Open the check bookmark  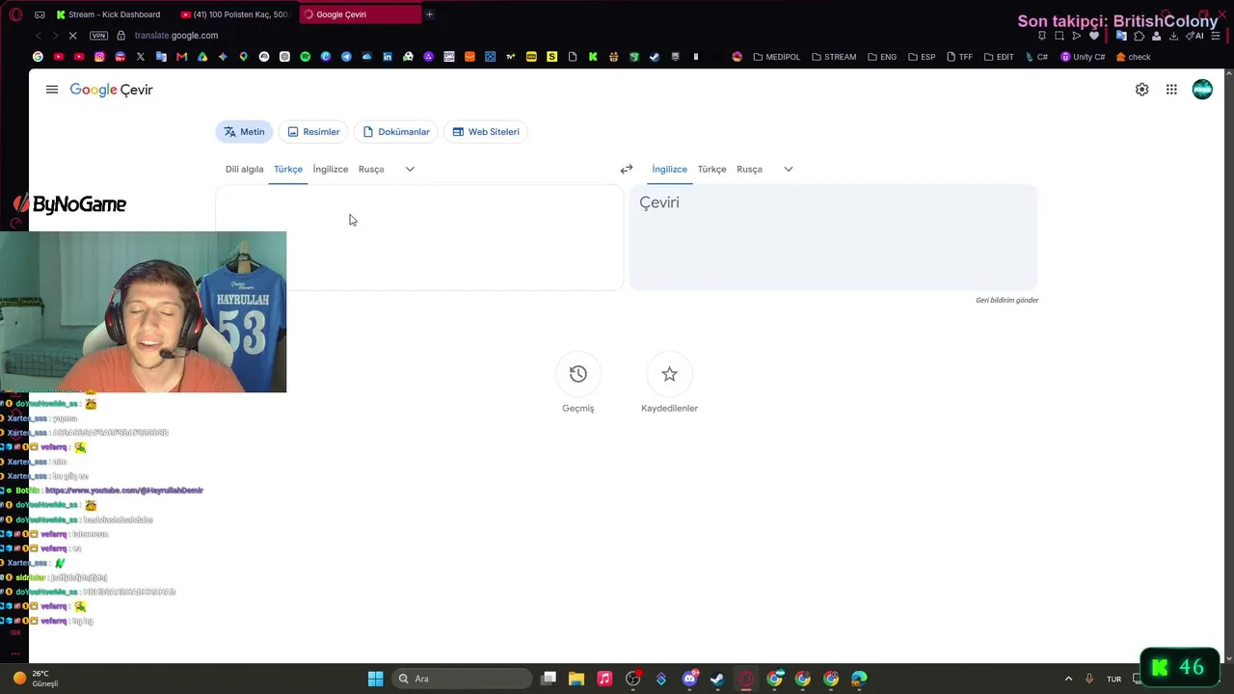coord(1133,57)
